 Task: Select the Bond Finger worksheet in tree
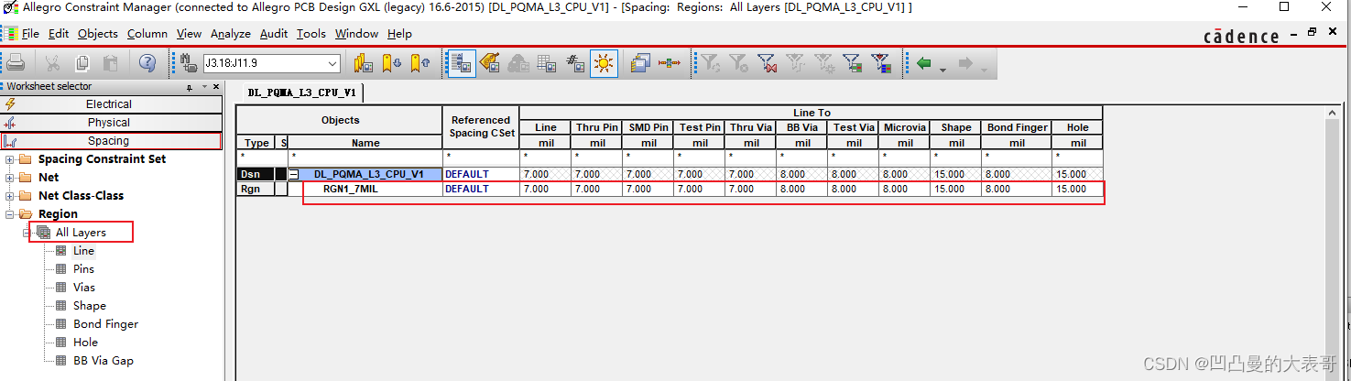click(x=106, y=324)
